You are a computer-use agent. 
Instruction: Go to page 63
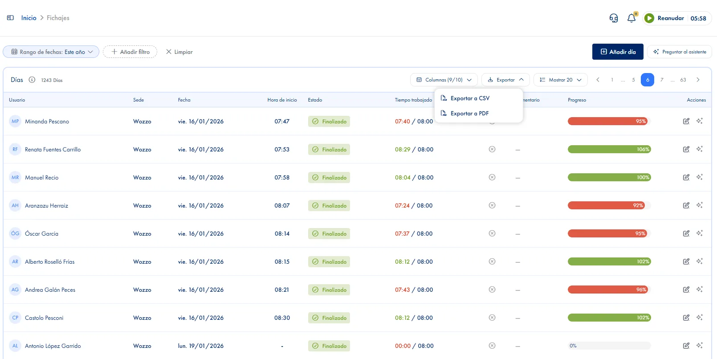coord(683,80)
